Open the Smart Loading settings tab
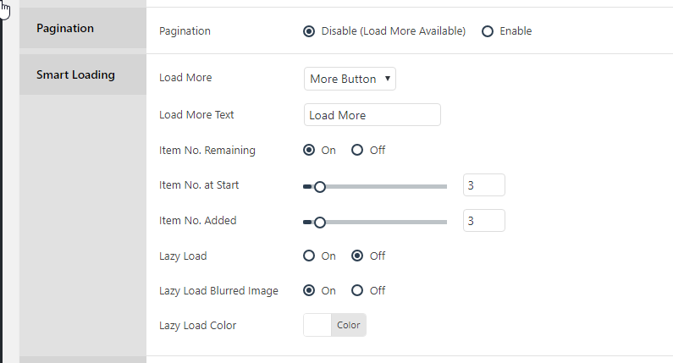Viewport: 673px width, 363px height. [x=83, y=74]
